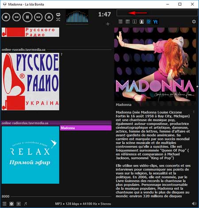Open the Yt YouTube panel
Screen dimensions: 199x208
(x=156, y=22)
